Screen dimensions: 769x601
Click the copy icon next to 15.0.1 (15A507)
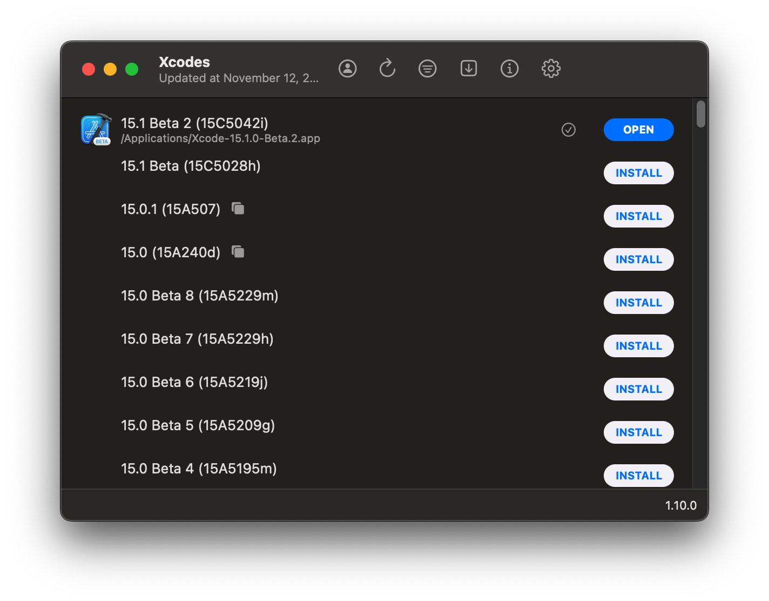pyautogui.click(x=238, y=208)
